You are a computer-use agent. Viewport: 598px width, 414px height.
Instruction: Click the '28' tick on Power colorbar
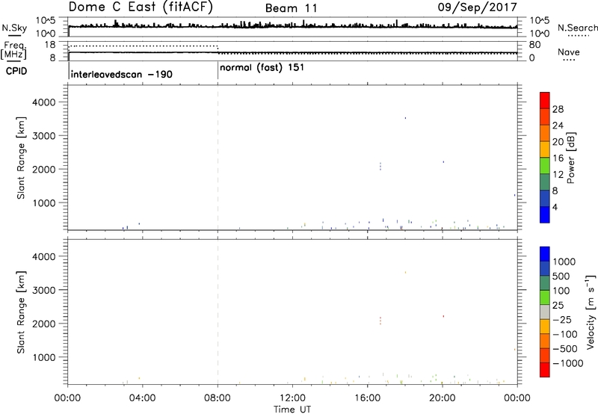(558, 109)
